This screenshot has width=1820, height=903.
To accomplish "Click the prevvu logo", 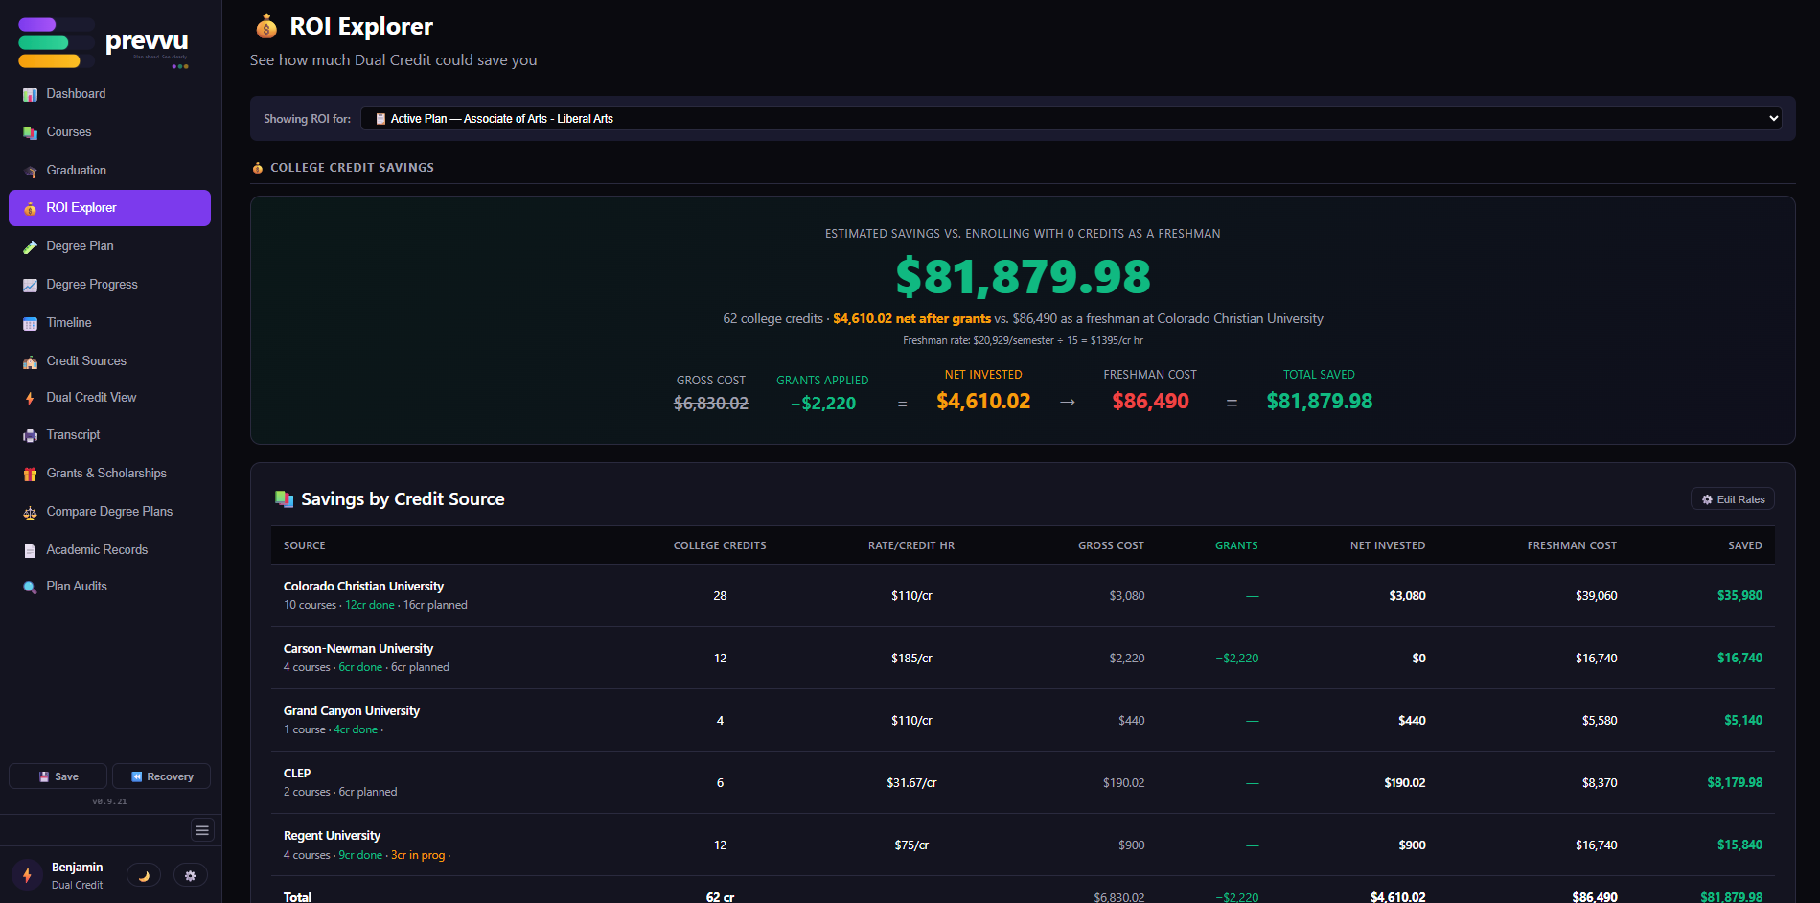I will (104, 43).
